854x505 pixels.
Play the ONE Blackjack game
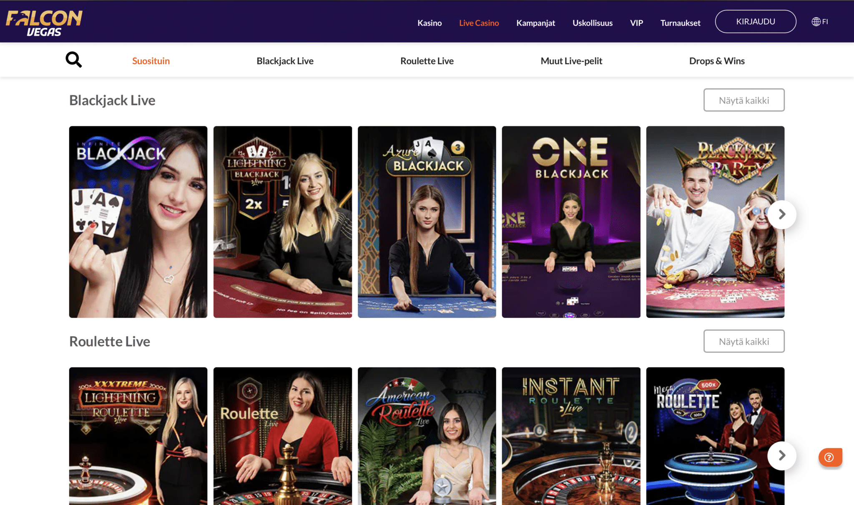[x=571, y=222]
